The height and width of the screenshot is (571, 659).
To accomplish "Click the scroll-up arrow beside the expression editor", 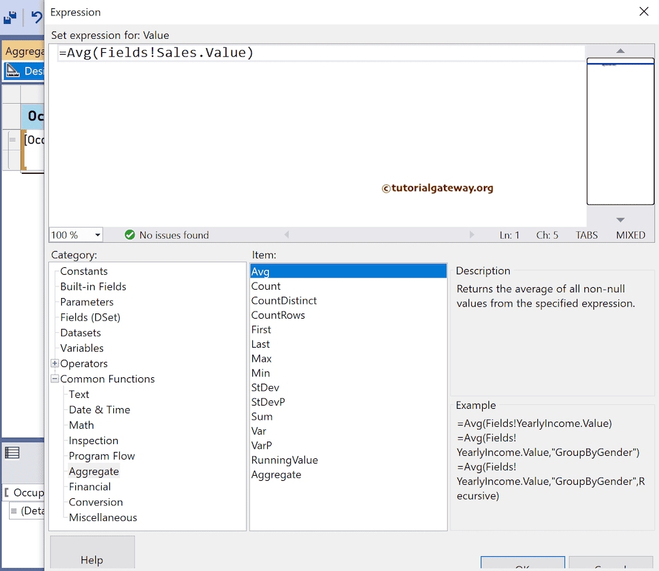I will point(620,50).
